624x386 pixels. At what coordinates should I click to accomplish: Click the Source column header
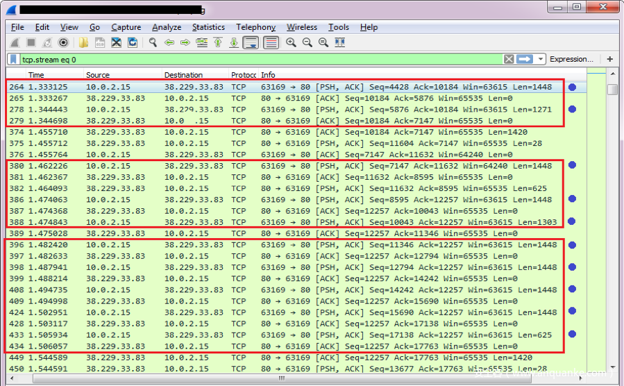pyautogui.click(x=98, y=75)
